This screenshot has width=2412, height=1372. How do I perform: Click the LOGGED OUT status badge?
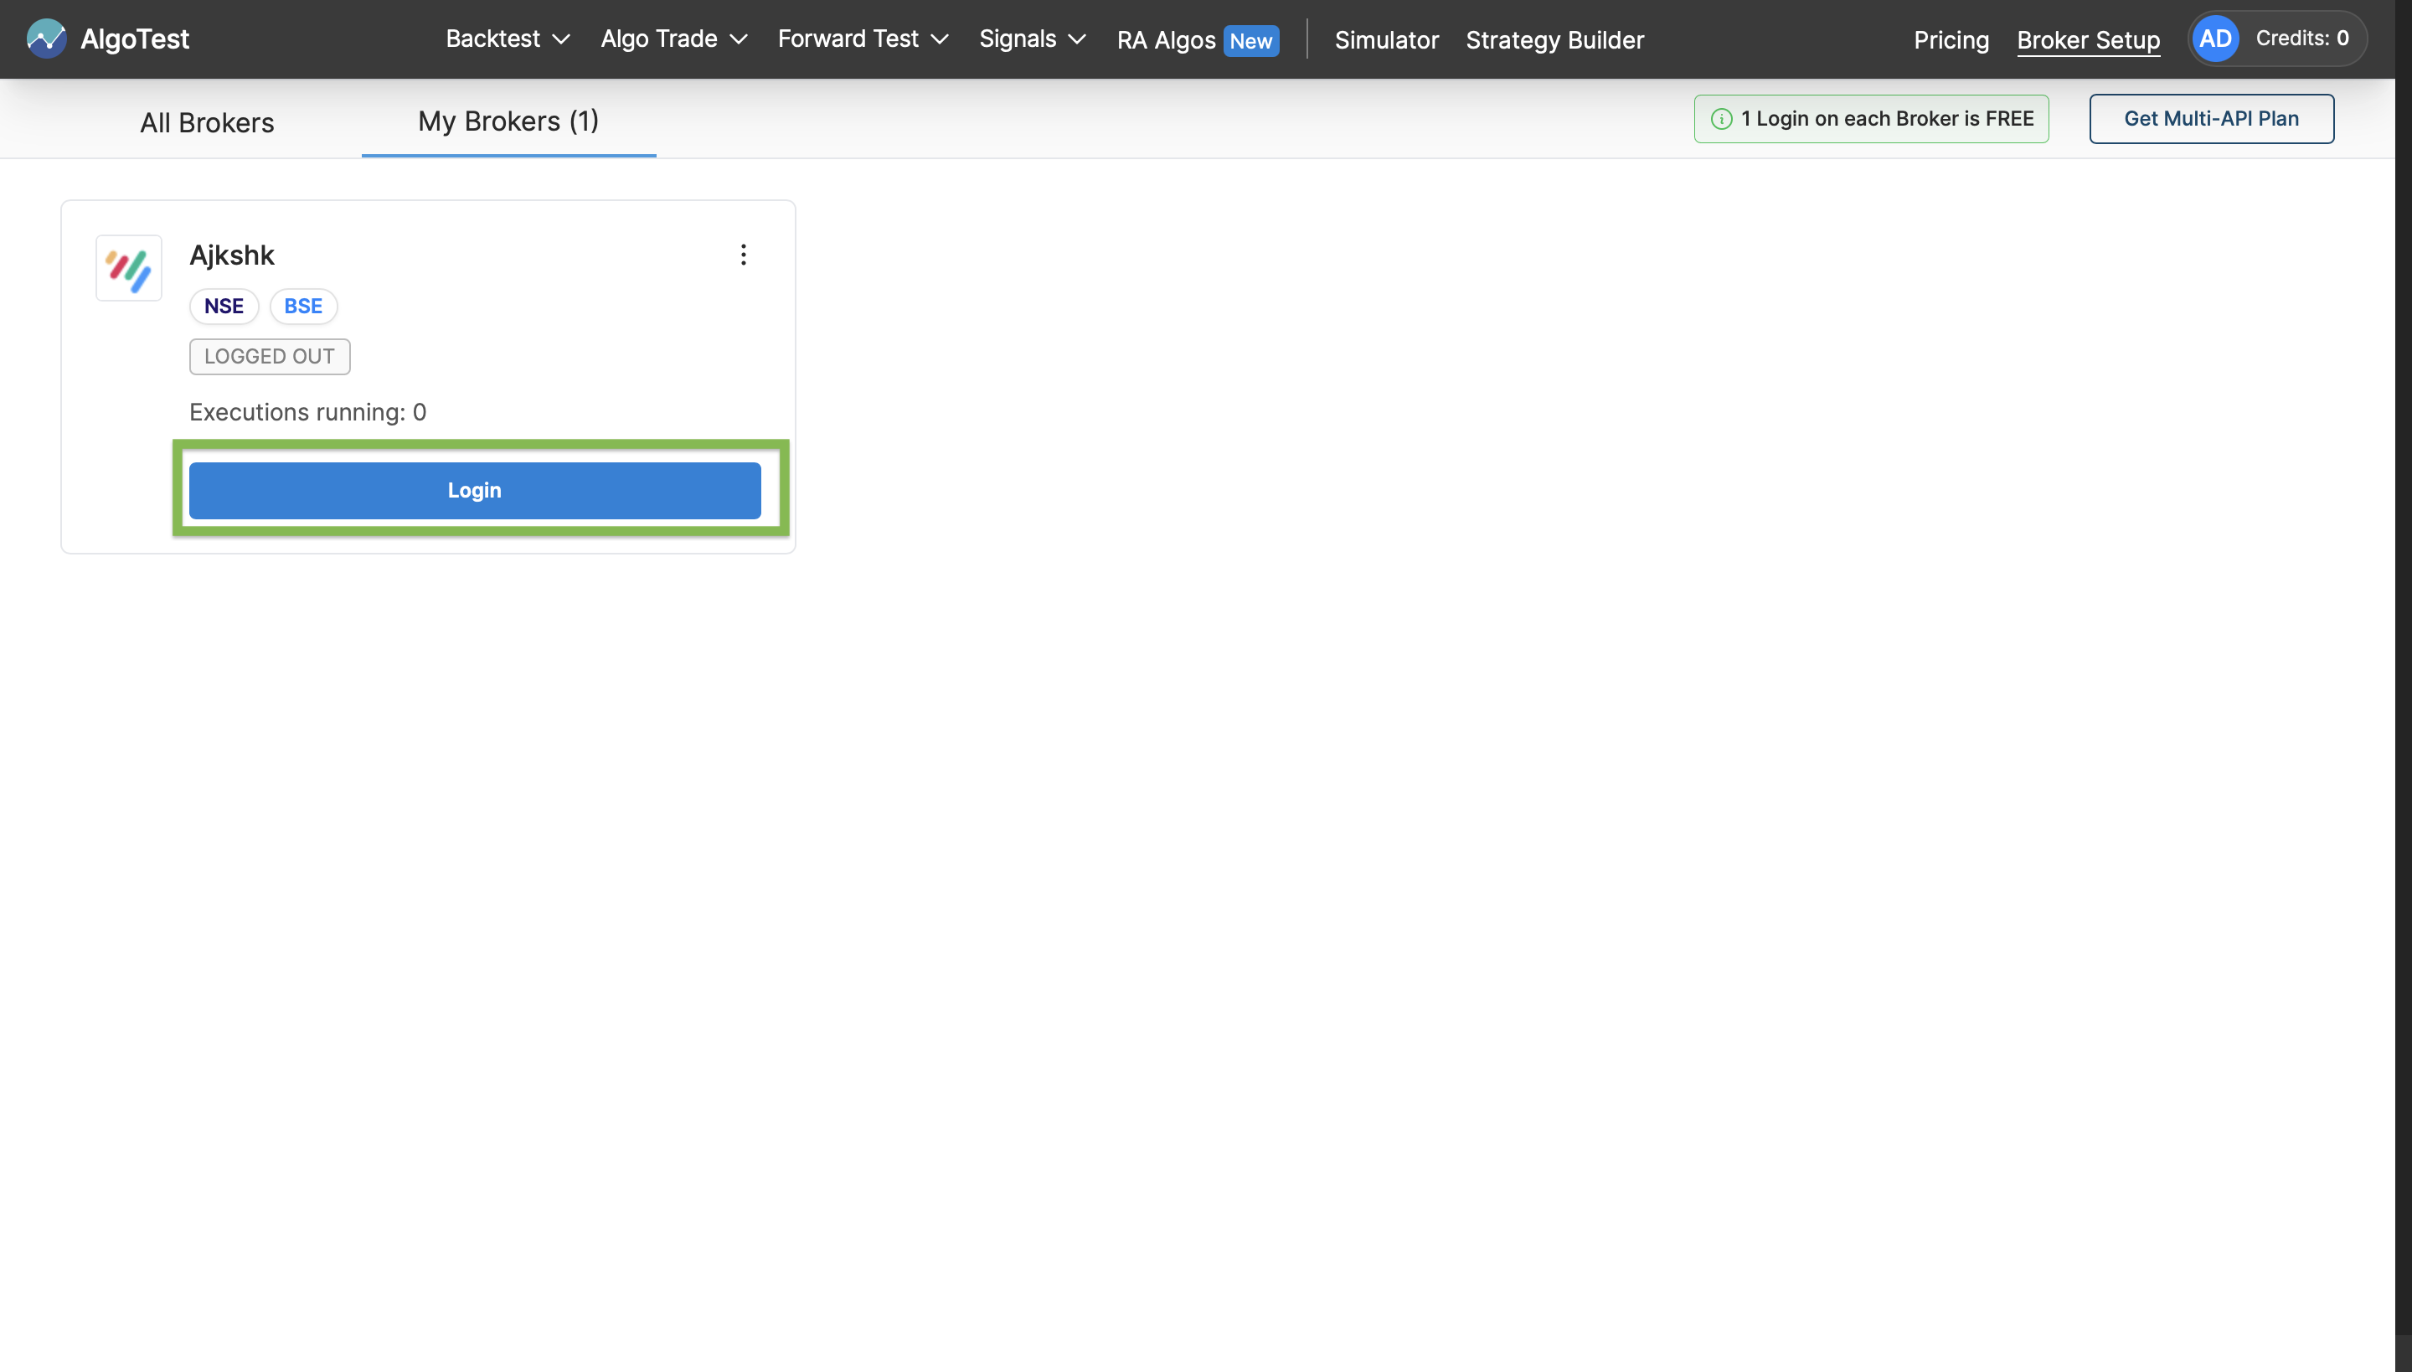270,356
